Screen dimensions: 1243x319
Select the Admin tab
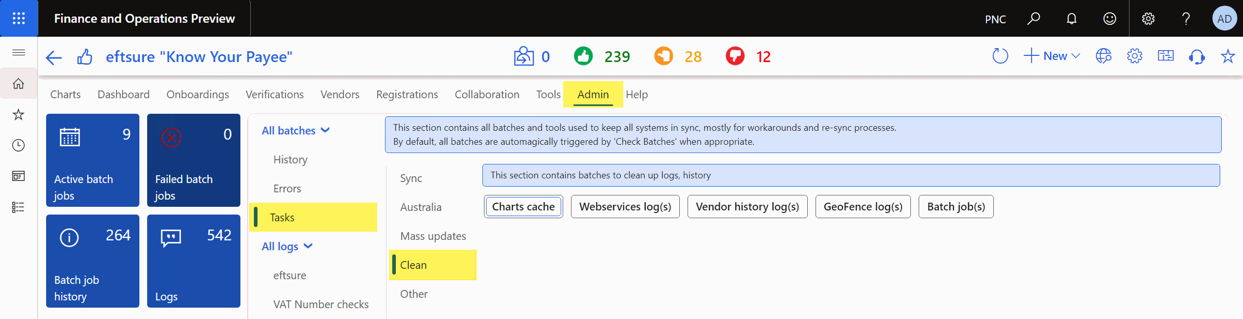pos(593,95)
